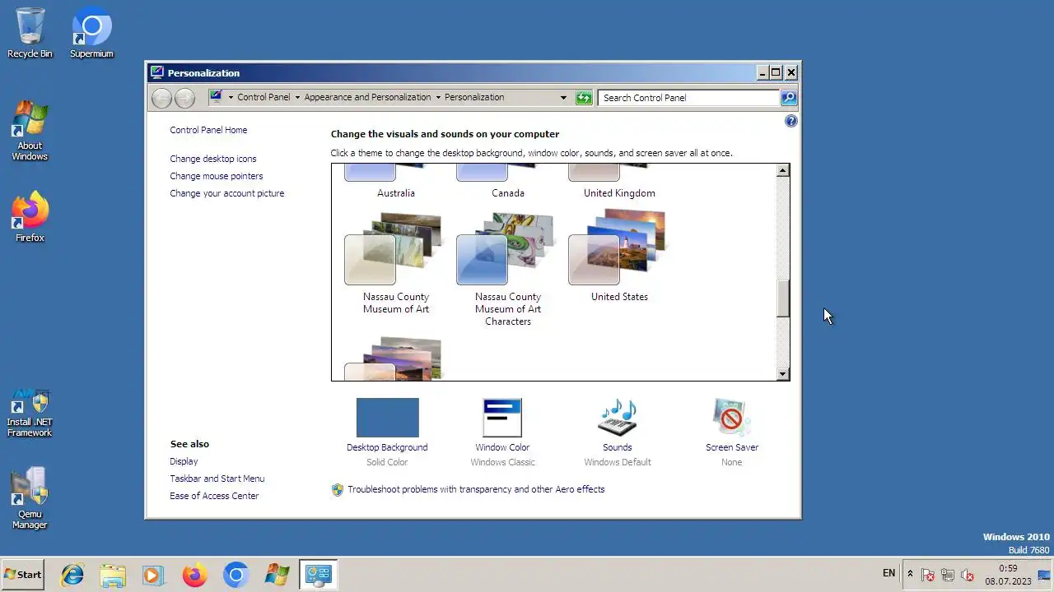The height and width of the screenshot is (592, 1054).
Task: Click the taskbar clock and date
Action: click(x=1008, y=575)
